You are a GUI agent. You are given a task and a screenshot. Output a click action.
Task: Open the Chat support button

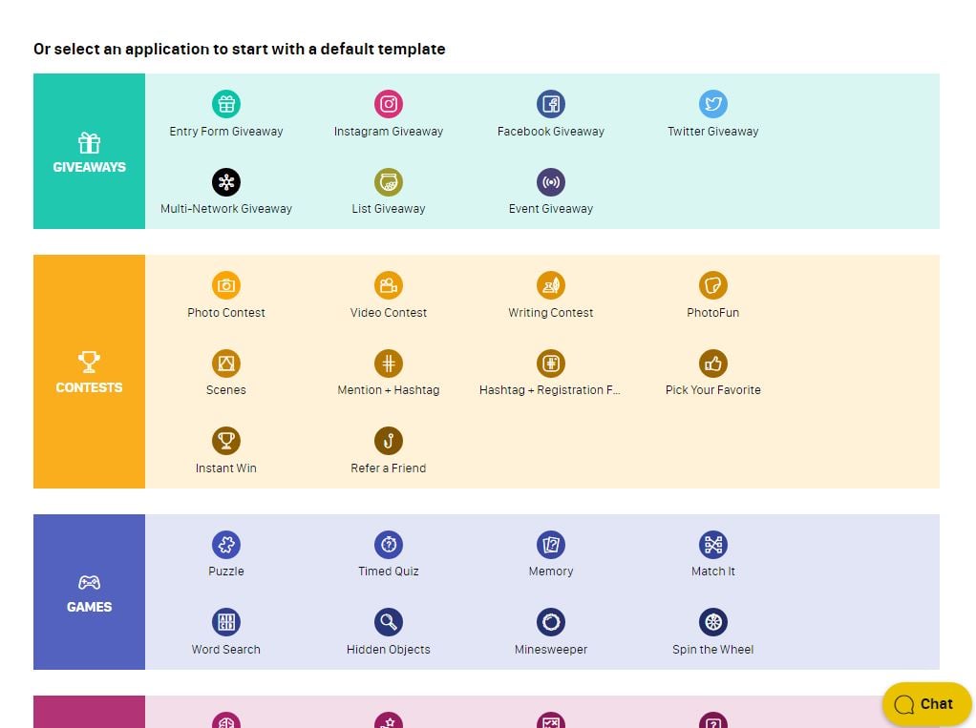tap(925, 704)
